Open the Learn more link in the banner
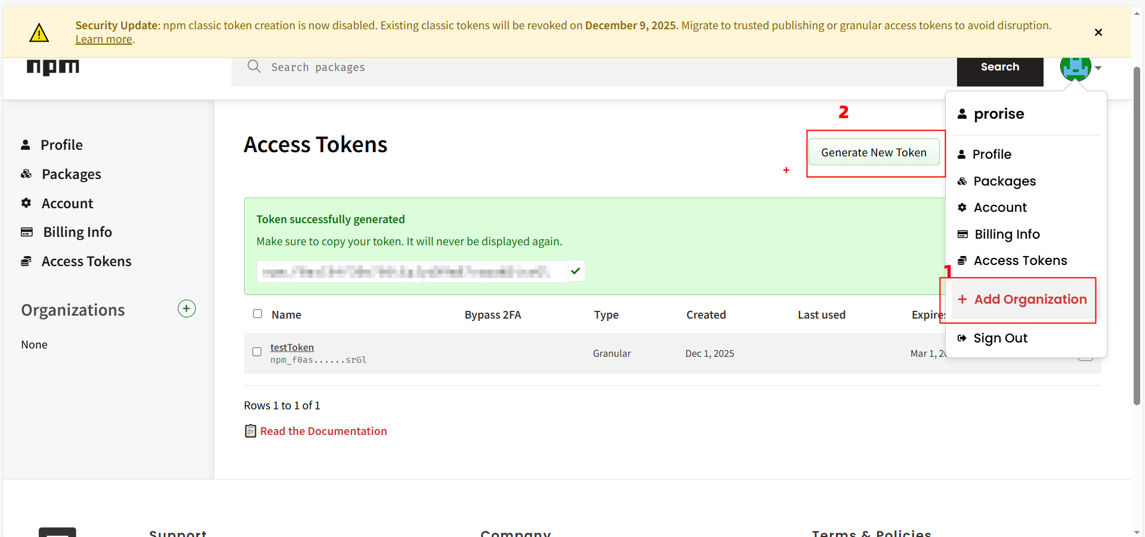The width and height of the screenshot is (1145, 537). [103, 39]
